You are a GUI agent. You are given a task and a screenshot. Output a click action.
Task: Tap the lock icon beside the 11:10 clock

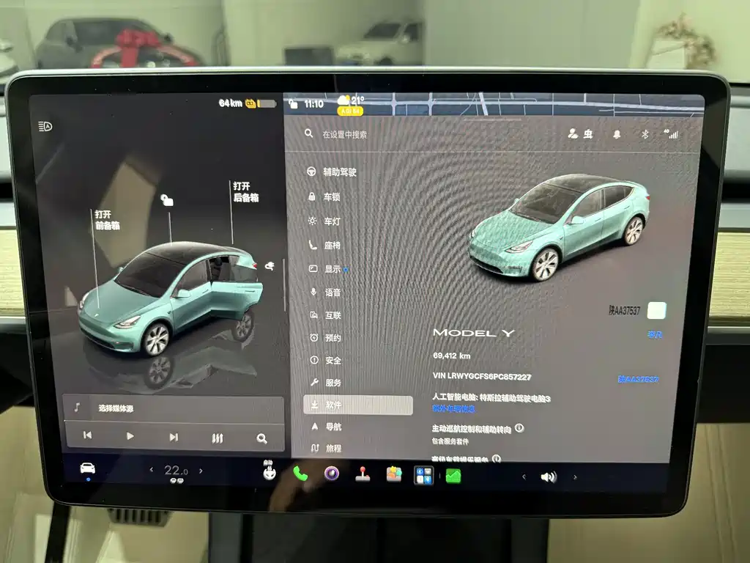pos(293,103)
